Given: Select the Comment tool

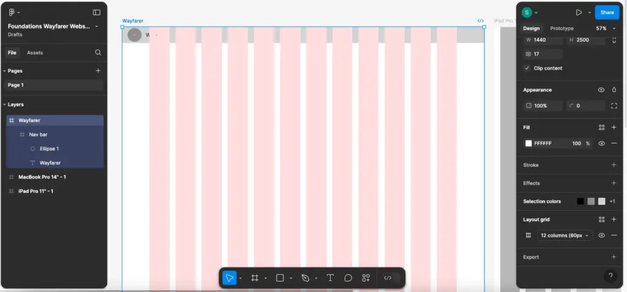Looking at the screenshot, I should point(348,278).
